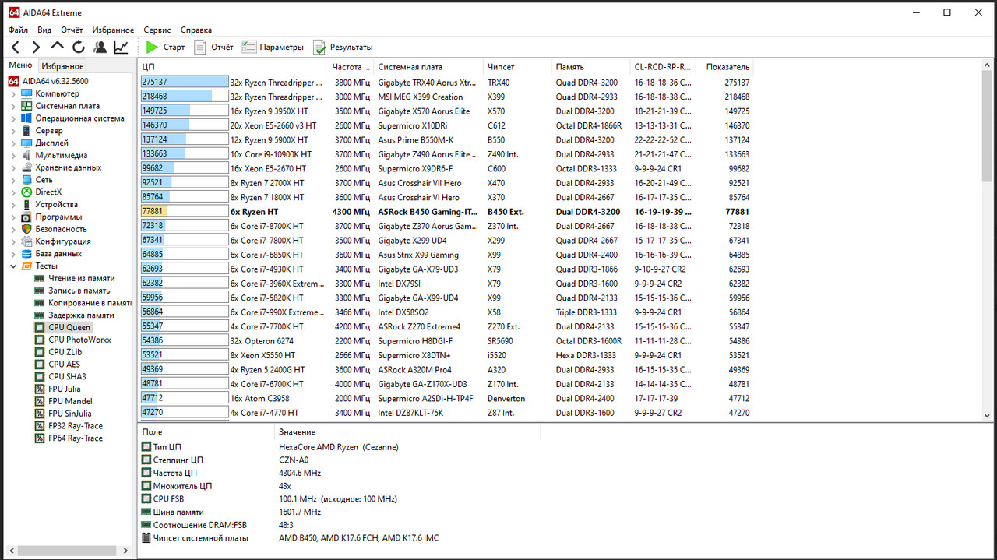997x560 pixels.
Task: Click the 149725 score bar
Action: (x=185, y=111)
